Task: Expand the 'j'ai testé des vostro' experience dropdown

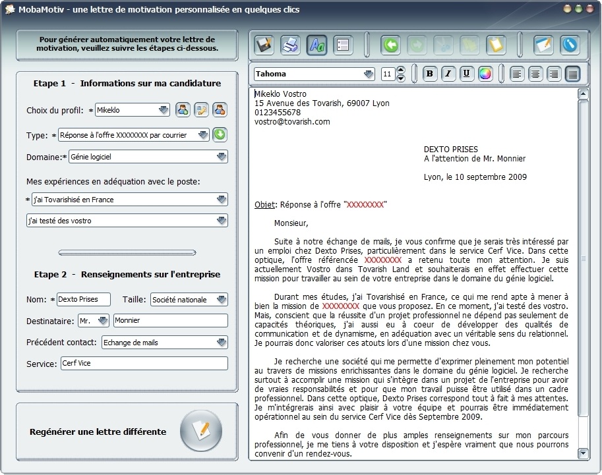Action: (127, 221)
